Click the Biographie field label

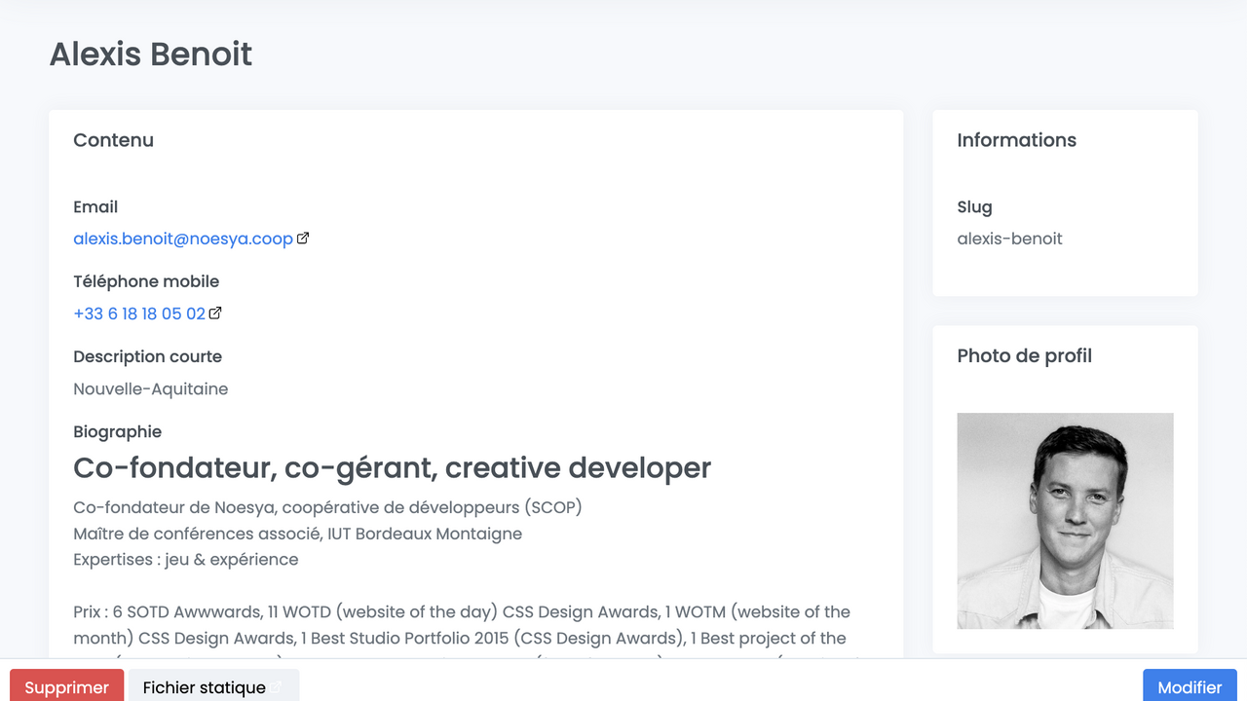point(118,431)
